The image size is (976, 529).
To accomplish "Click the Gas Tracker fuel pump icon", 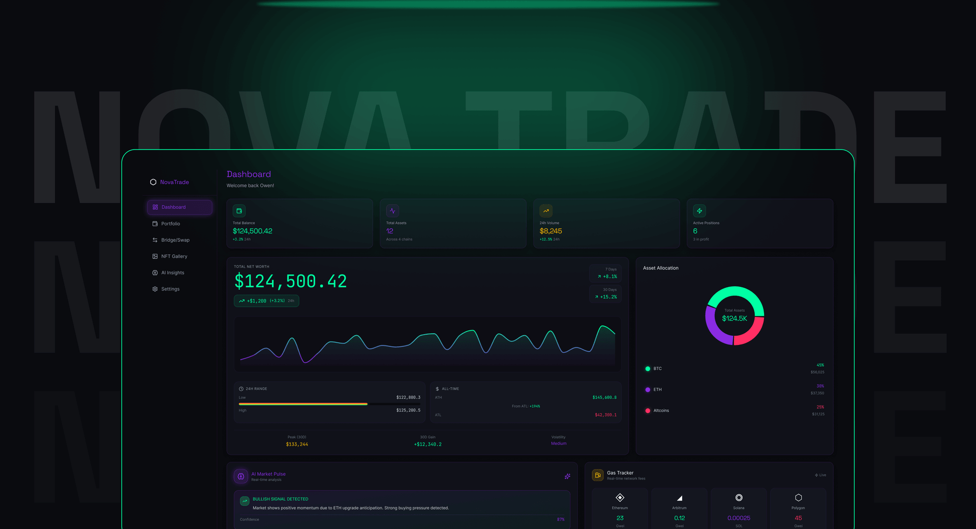I will (x=598, y=475).
